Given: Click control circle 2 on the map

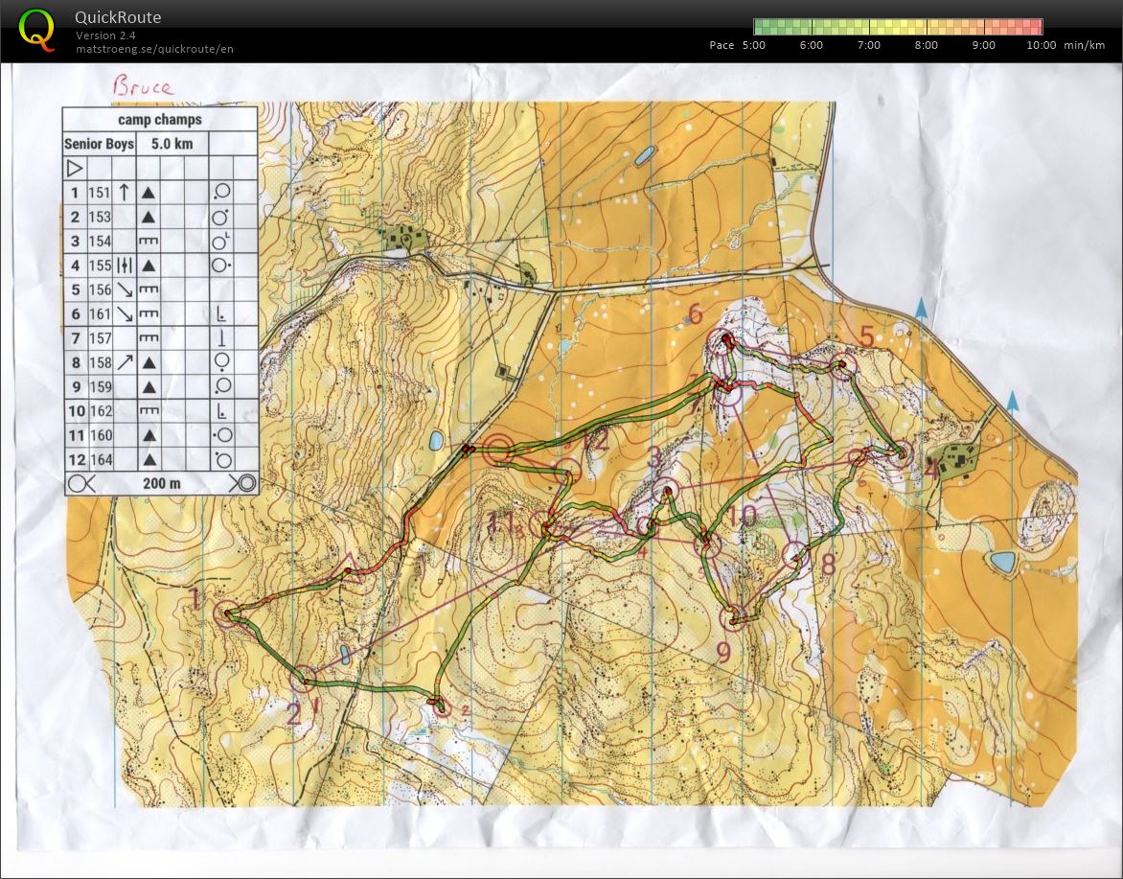Looking at the screenshot, I should [305, 680].
